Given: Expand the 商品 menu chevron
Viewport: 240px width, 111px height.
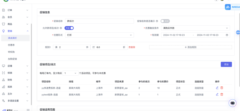Looking at the screenshot, I should pos(27,24).
